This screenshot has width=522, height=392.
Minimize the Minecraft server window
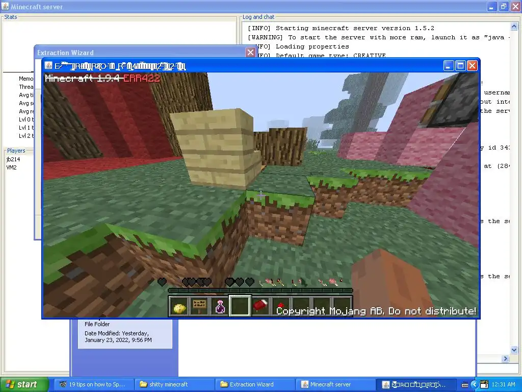click(x=492, y=6)
